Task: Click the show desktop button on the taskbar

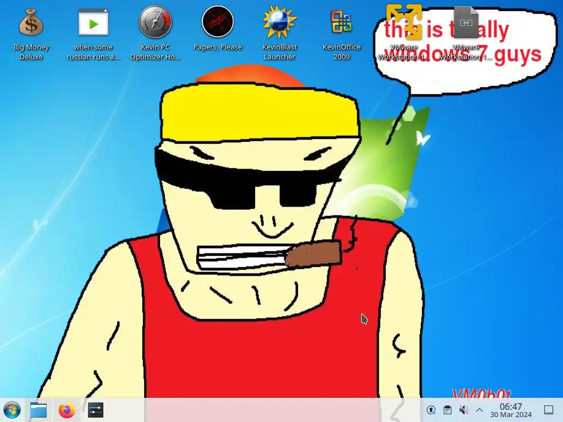Action: (549, 410)
